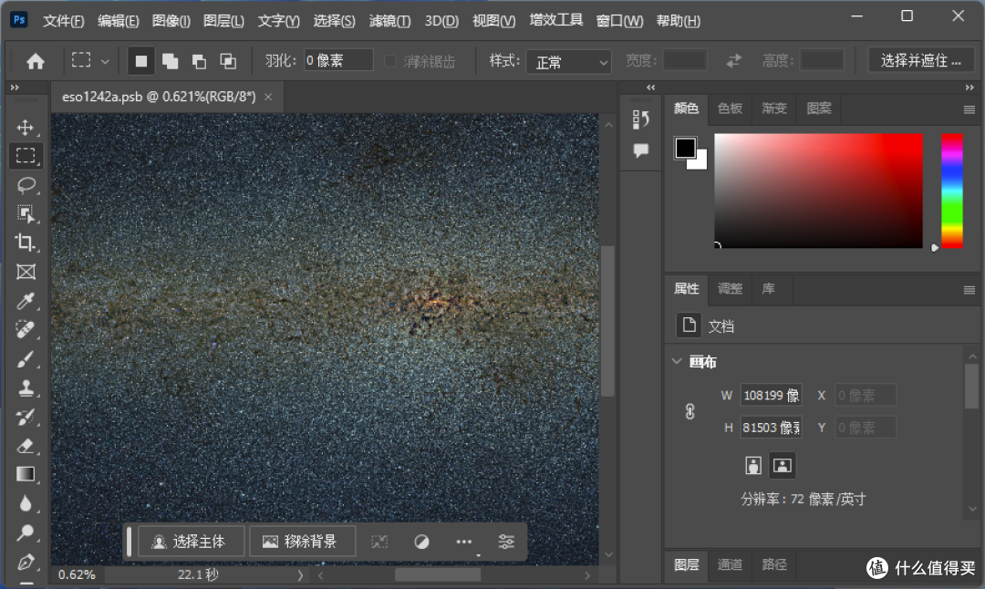985x589 pixels.
Task: Open the Properties panel options menu
Action: 969,290
